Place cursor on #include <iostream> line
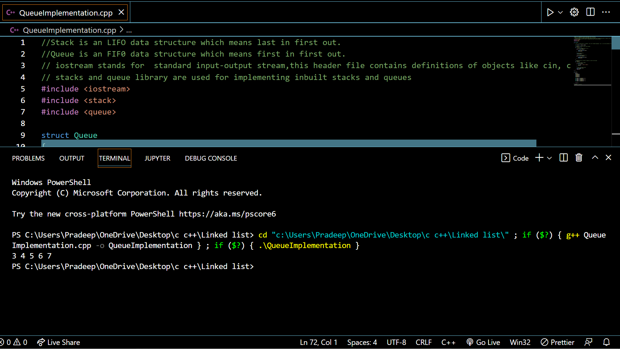This screenshot has height=349, width=620. click(x=86, y=89)
